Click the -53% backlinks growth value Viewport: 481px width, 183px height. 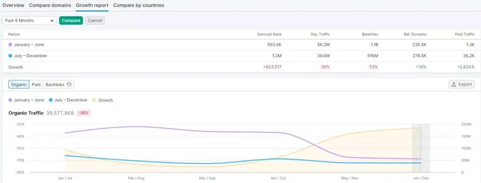point(373,67)
